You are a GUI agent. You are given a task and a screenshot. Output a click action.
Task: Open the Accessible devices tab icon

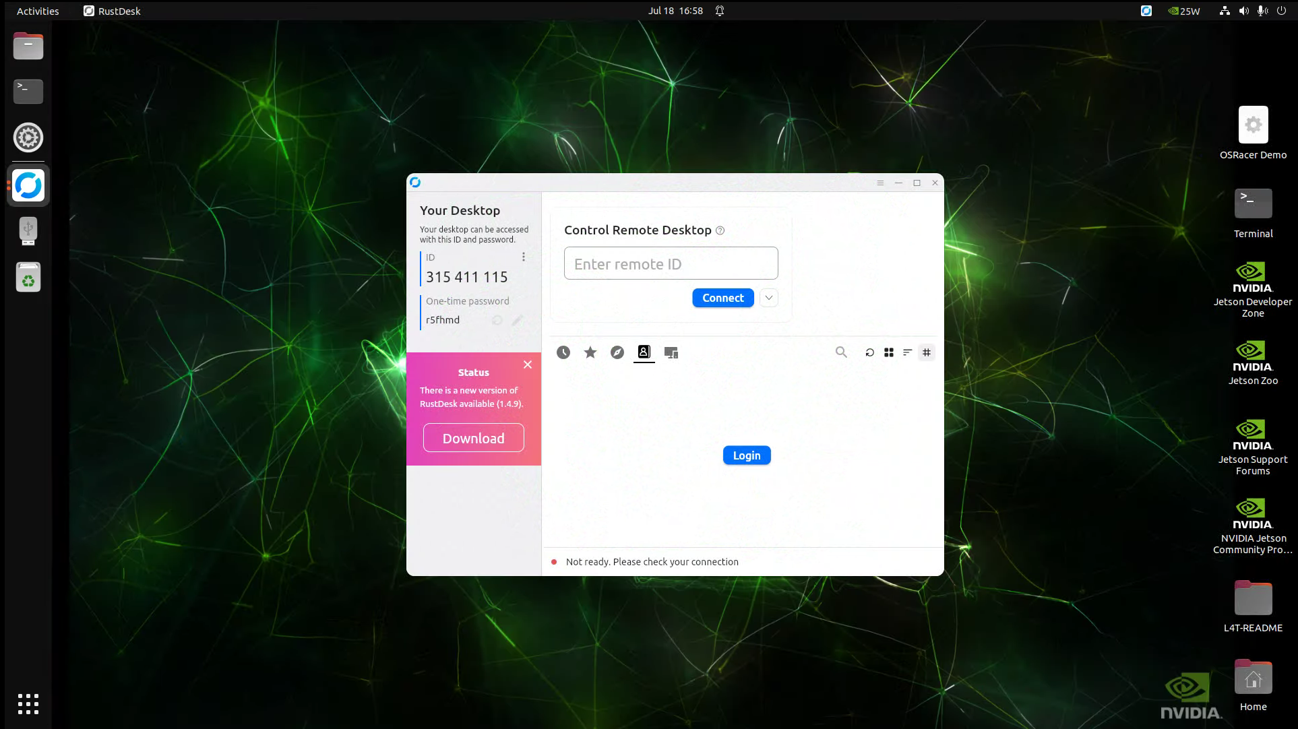point(671,352)
